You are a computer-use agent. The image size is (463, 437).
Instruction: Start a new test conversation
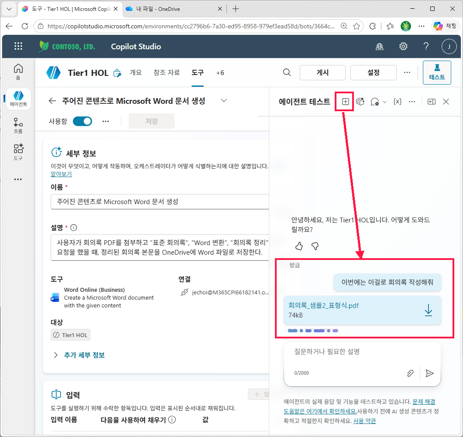tap(345, 102)
